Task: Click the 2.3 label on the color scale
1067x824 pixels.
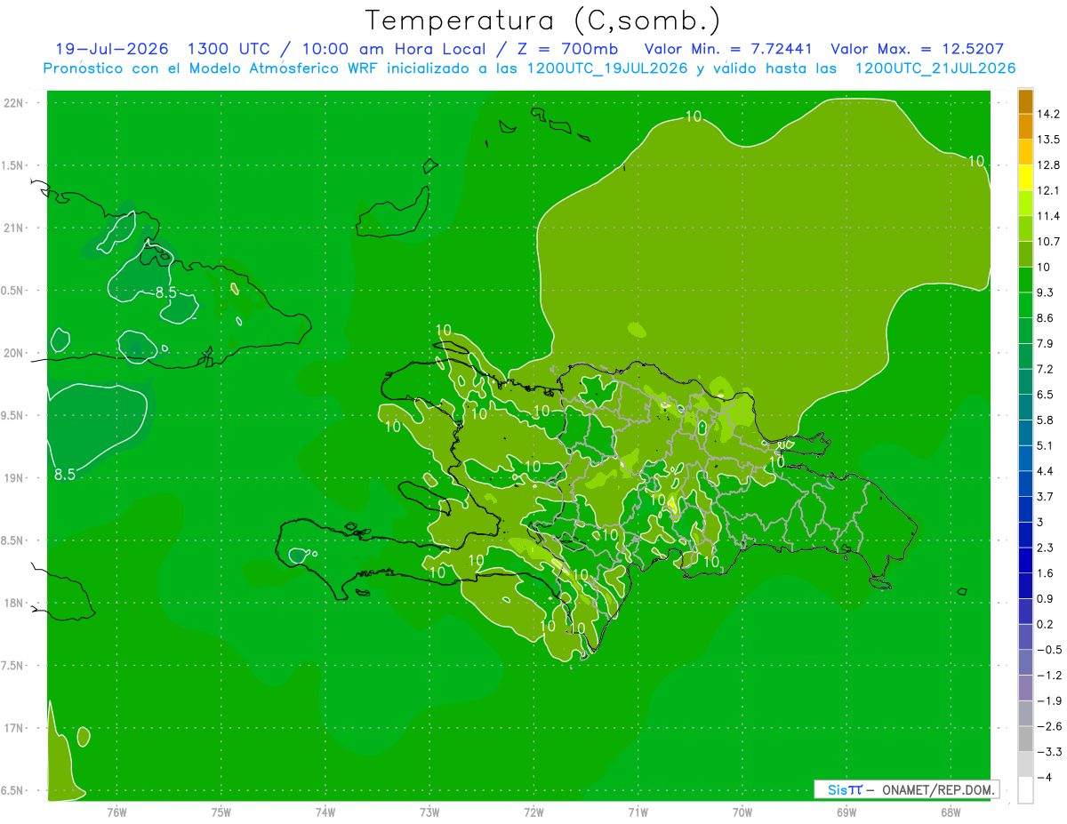Action: pyautogui.click(x=1046, y=548)
